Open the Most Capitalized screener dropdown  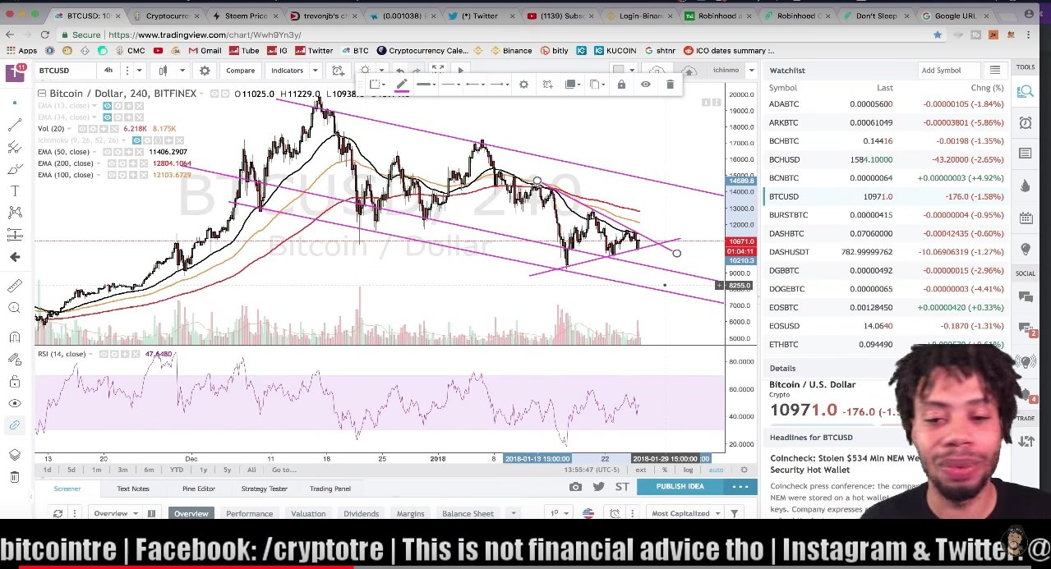(x=685, y=514)
